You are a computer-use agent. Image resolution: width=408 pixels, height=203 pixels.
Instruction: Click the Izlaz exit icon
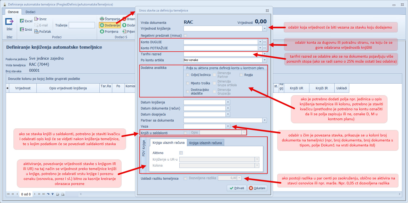click(x=9, y=22)
